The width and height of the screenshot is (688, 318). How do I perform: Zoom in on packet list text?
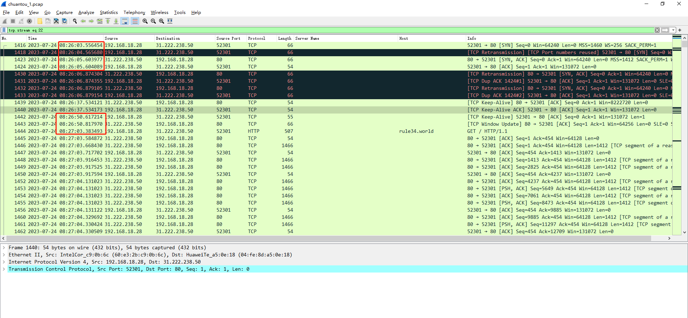pos(145,21)
